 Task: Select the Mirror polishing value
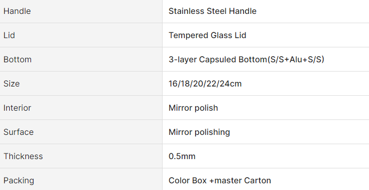(x=199, y=132)
